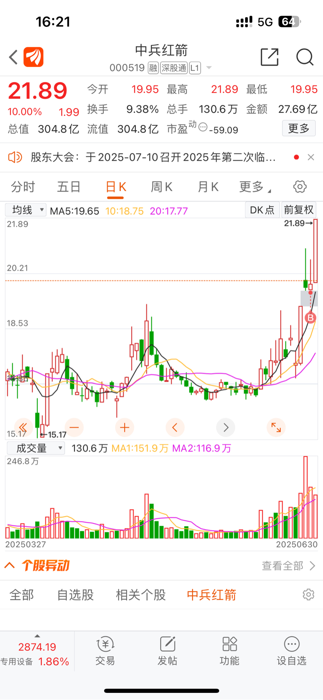
Task: Expand the 更多 chart period menu
Action: (254, 186)
